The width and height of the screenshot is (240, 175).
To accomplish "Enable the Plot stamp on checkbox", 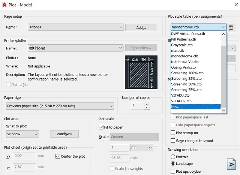I will (173, 133).
